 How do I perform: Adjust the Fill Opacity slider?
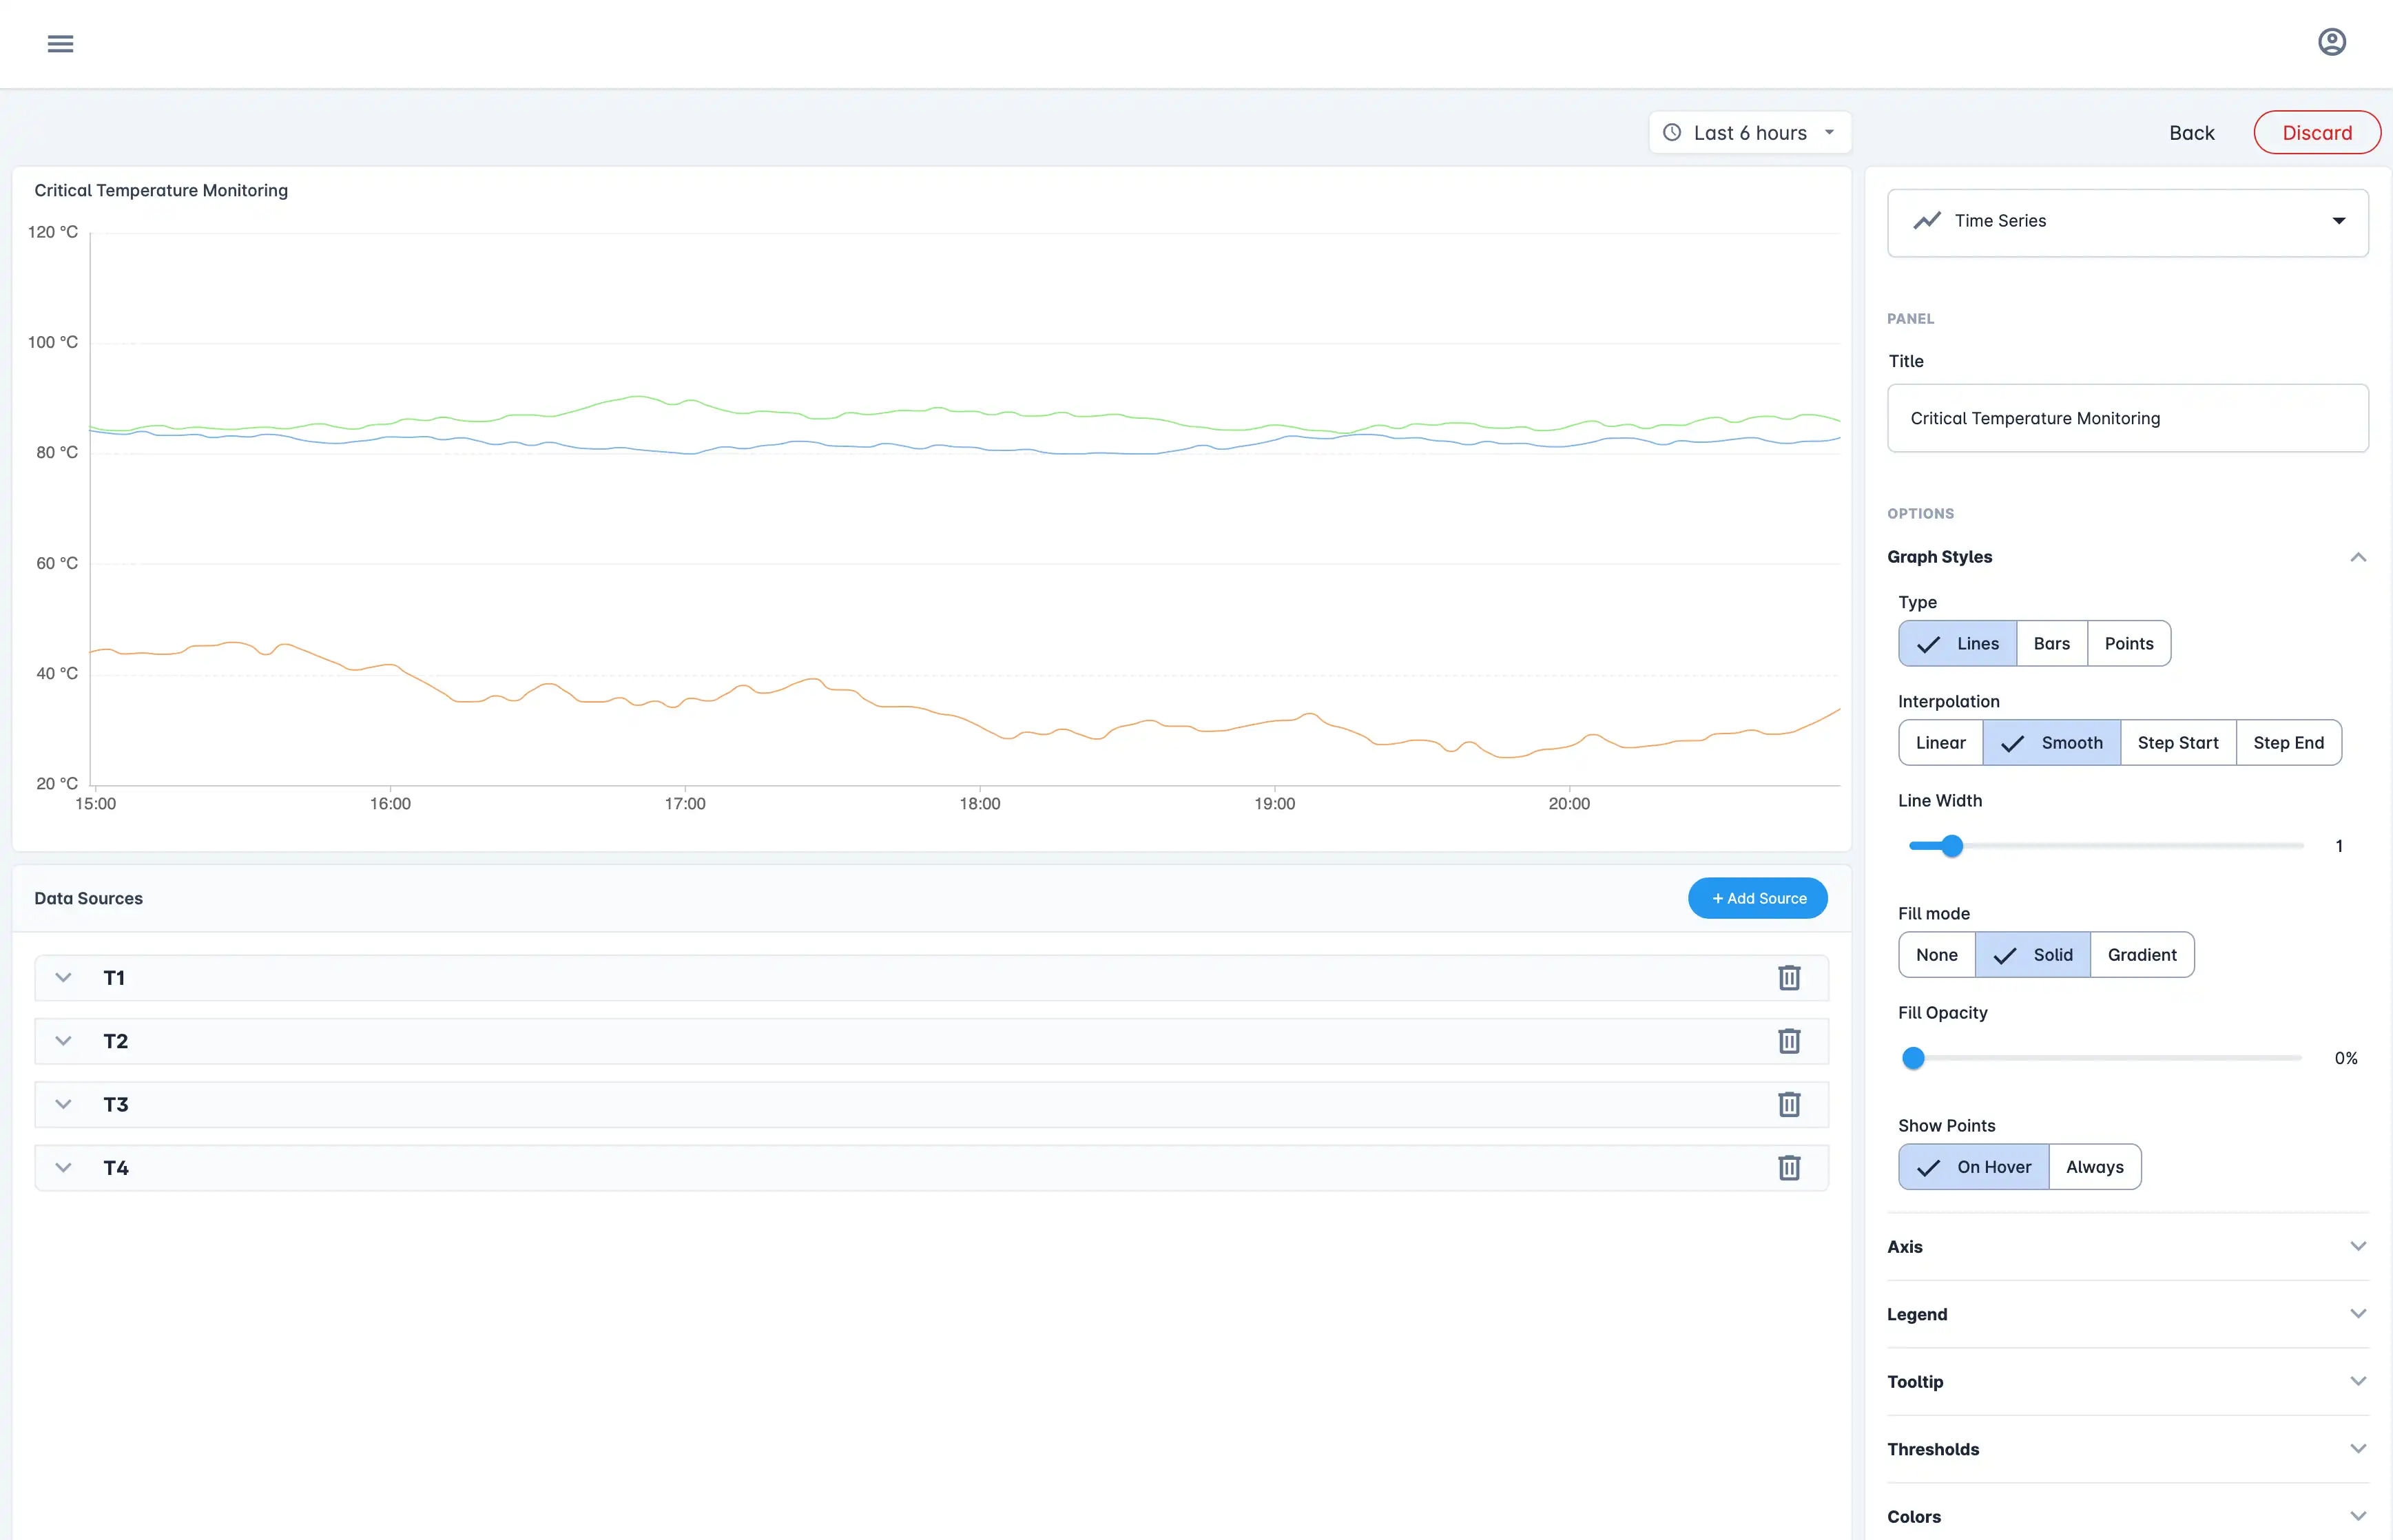(x=1913, y=1057)
